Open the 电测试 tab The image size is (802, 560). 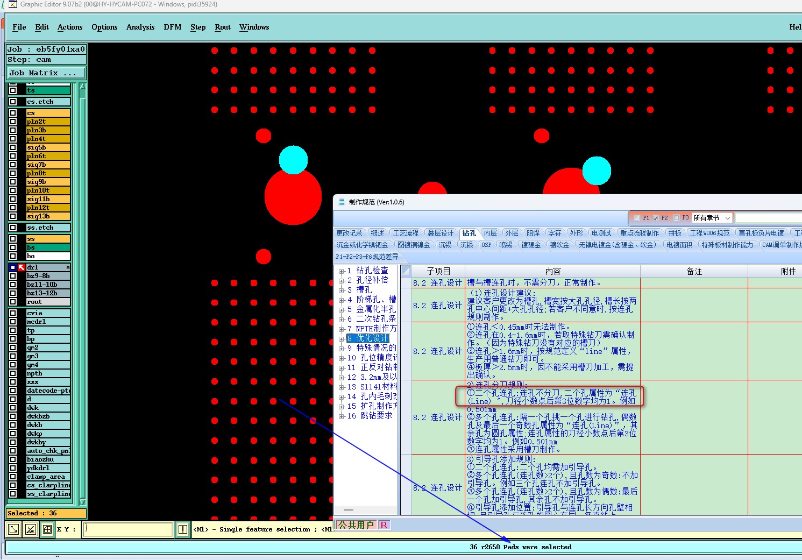tap(601, 233)
